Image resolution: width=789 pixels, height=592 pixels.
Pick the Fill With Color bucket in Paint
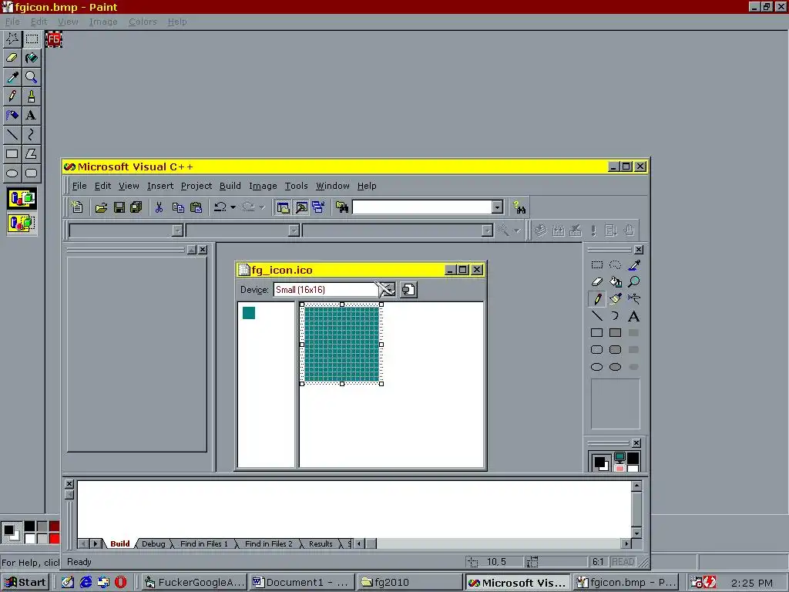(31, 58)
